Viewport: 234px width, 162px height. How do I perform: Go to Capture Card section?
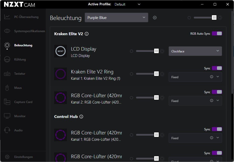[23, 102]
